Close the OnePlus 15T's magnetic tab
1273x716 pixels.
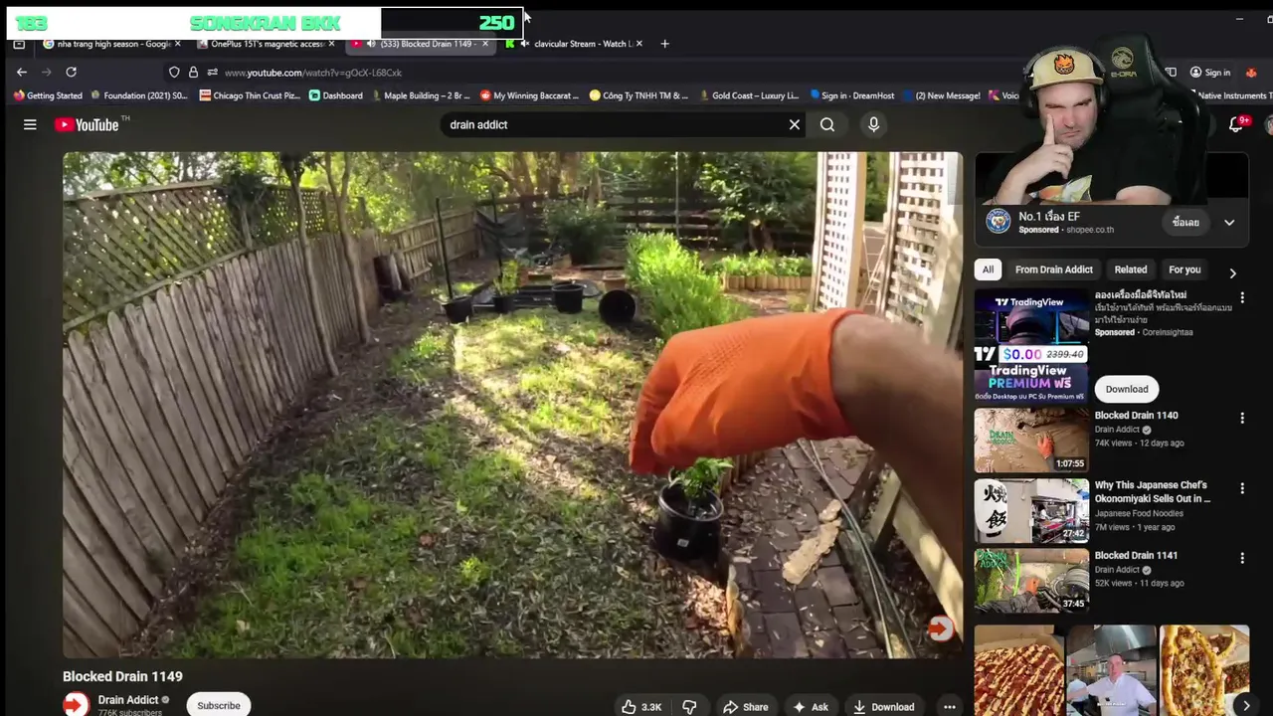331,44
